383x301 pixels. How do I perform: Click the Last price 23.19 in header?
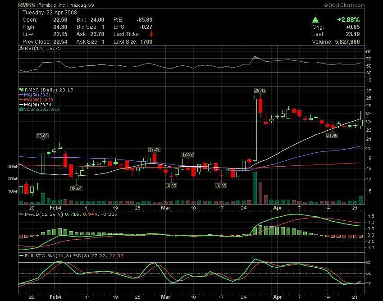tap(353, 34)
